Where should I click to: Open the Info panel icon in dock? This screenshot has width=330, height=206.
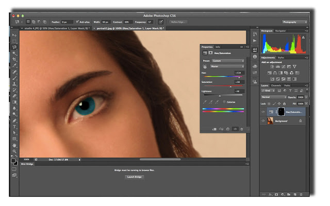(x=255, y=57)
